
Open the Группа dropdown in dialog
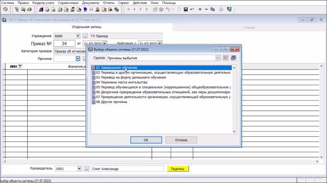pos(218,58)
